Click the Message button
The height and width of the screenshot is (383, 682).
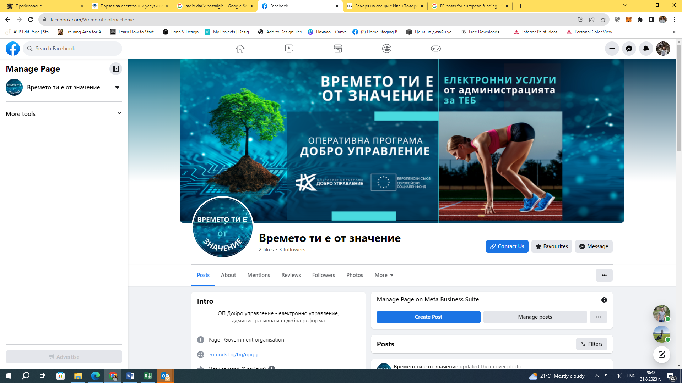click(x=594, y=246)
